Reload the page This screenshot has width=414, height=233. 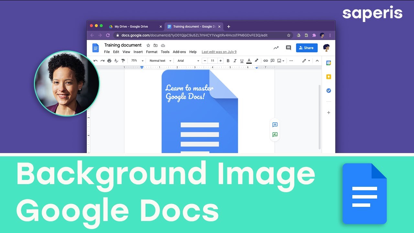[x=108, y=35]
